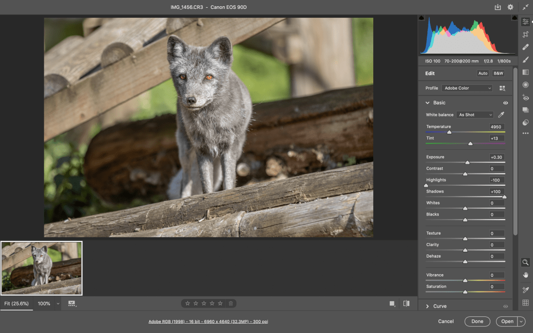Image resolution: width=533 pixels, height=333 pixels.
Task: Select the Spot Removal healing tool
Action: tap(526, 47)
